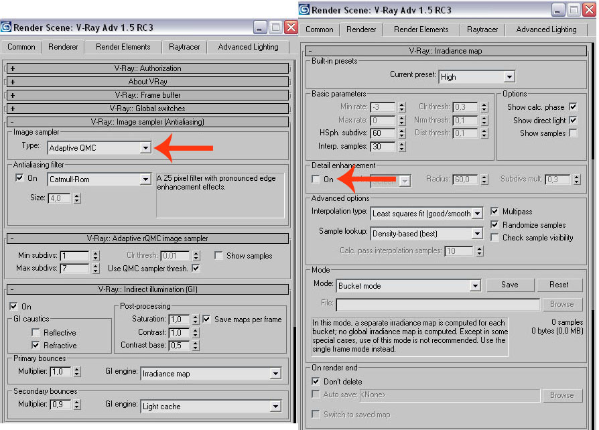Toggle Indirect illumination On checkbox
This screenshot has height=430, width=599.
[x=13, y=306]
